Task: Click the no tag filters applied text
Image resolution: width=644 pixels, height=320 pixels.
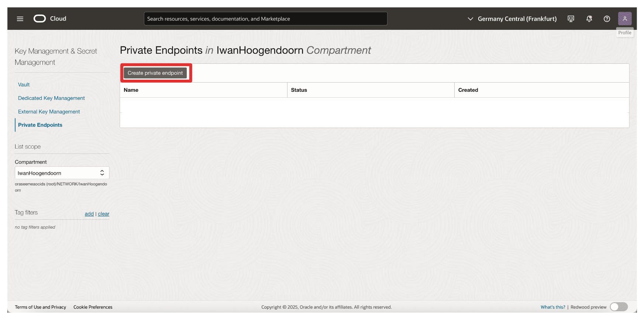Action: (35, 227)
